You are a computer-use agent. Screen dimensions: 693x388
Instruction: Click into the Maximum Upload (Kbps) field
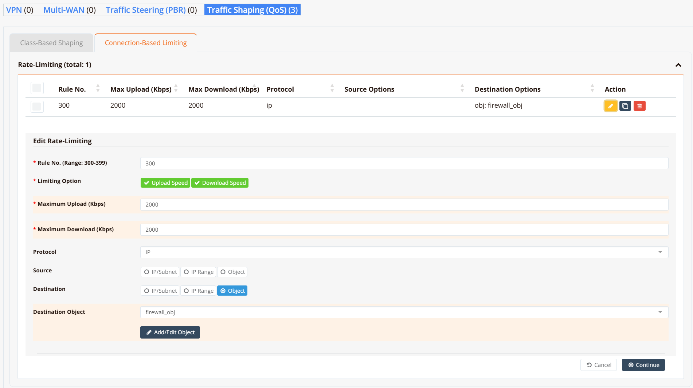[x=404, y=205]
